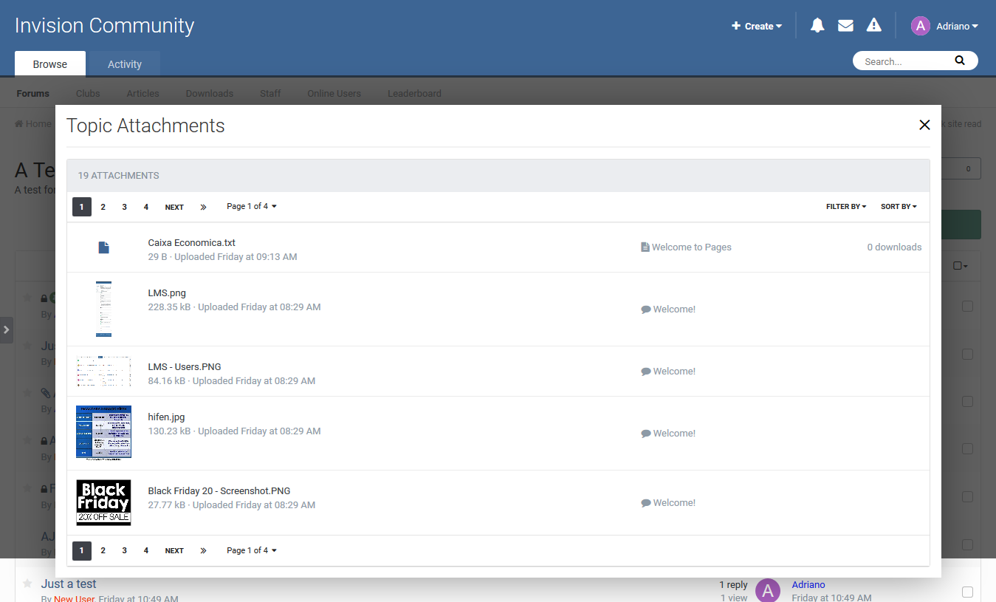Screen dimensions: 996x602
Task: Open the Black Friday thumbnail image
Action: [x=103, y=502]
